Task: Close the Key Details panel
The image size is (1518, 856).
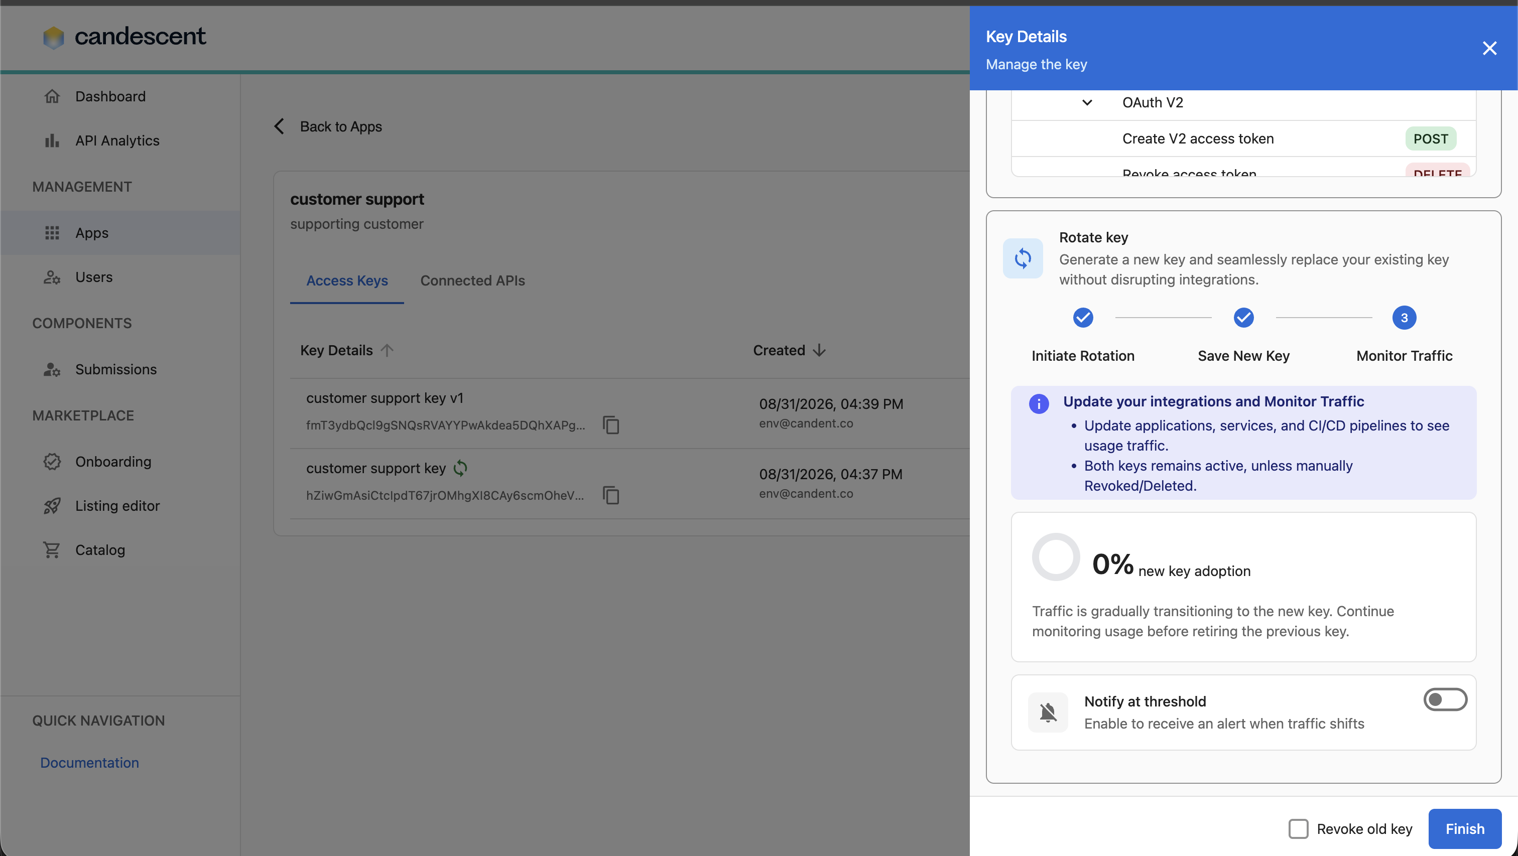Action: [x=1489, y=48]
